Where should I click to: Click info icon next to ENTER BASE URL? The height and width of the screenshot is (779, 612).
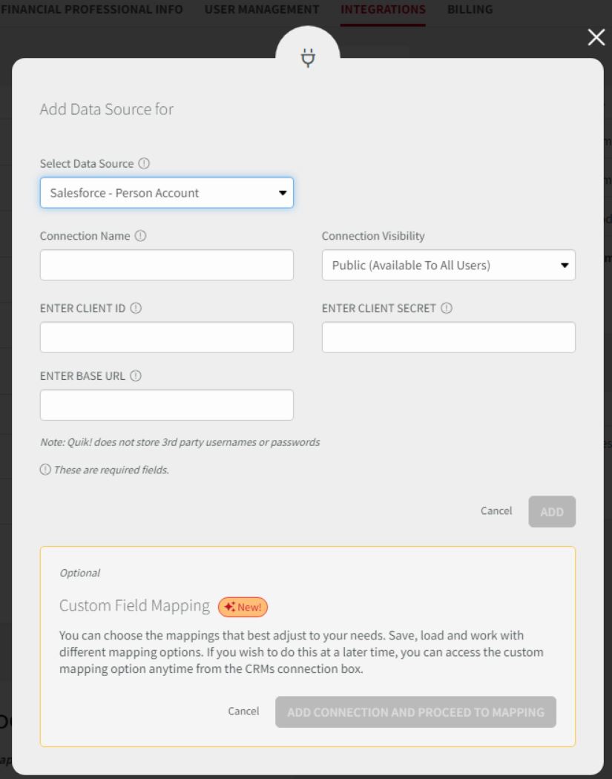(136, 376)
